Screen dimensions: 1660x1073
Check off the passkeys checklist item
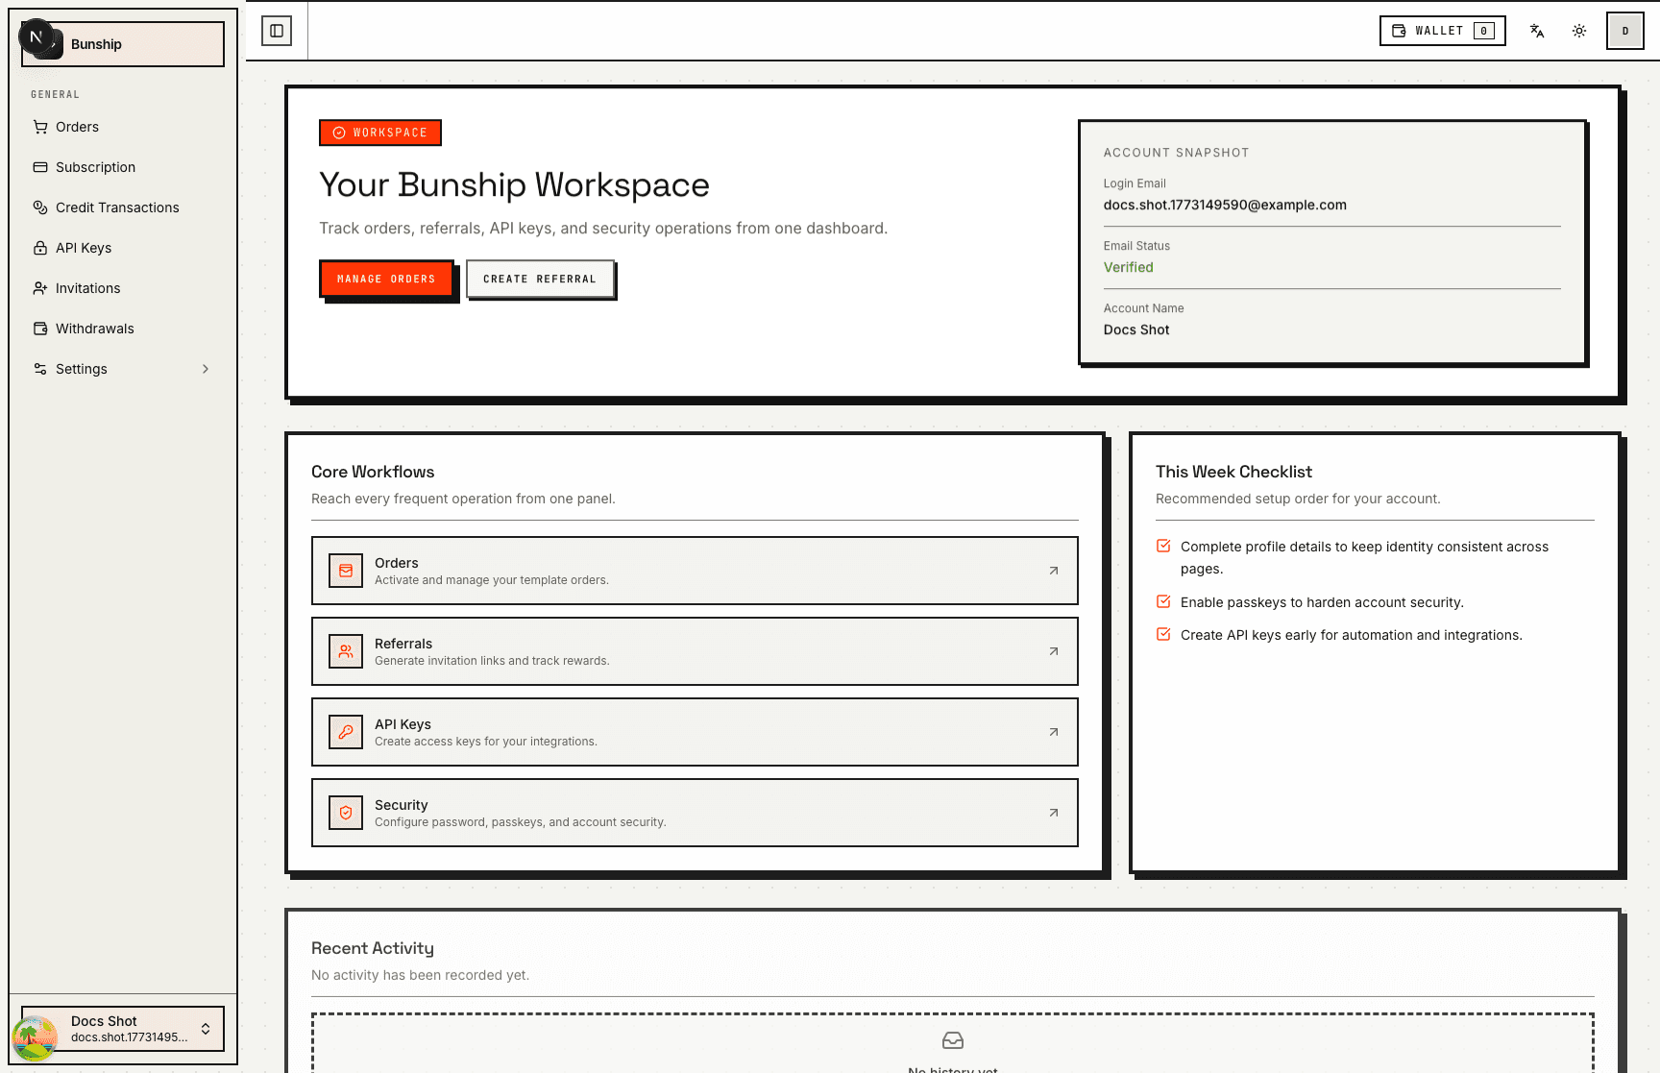pos(1163,600)
